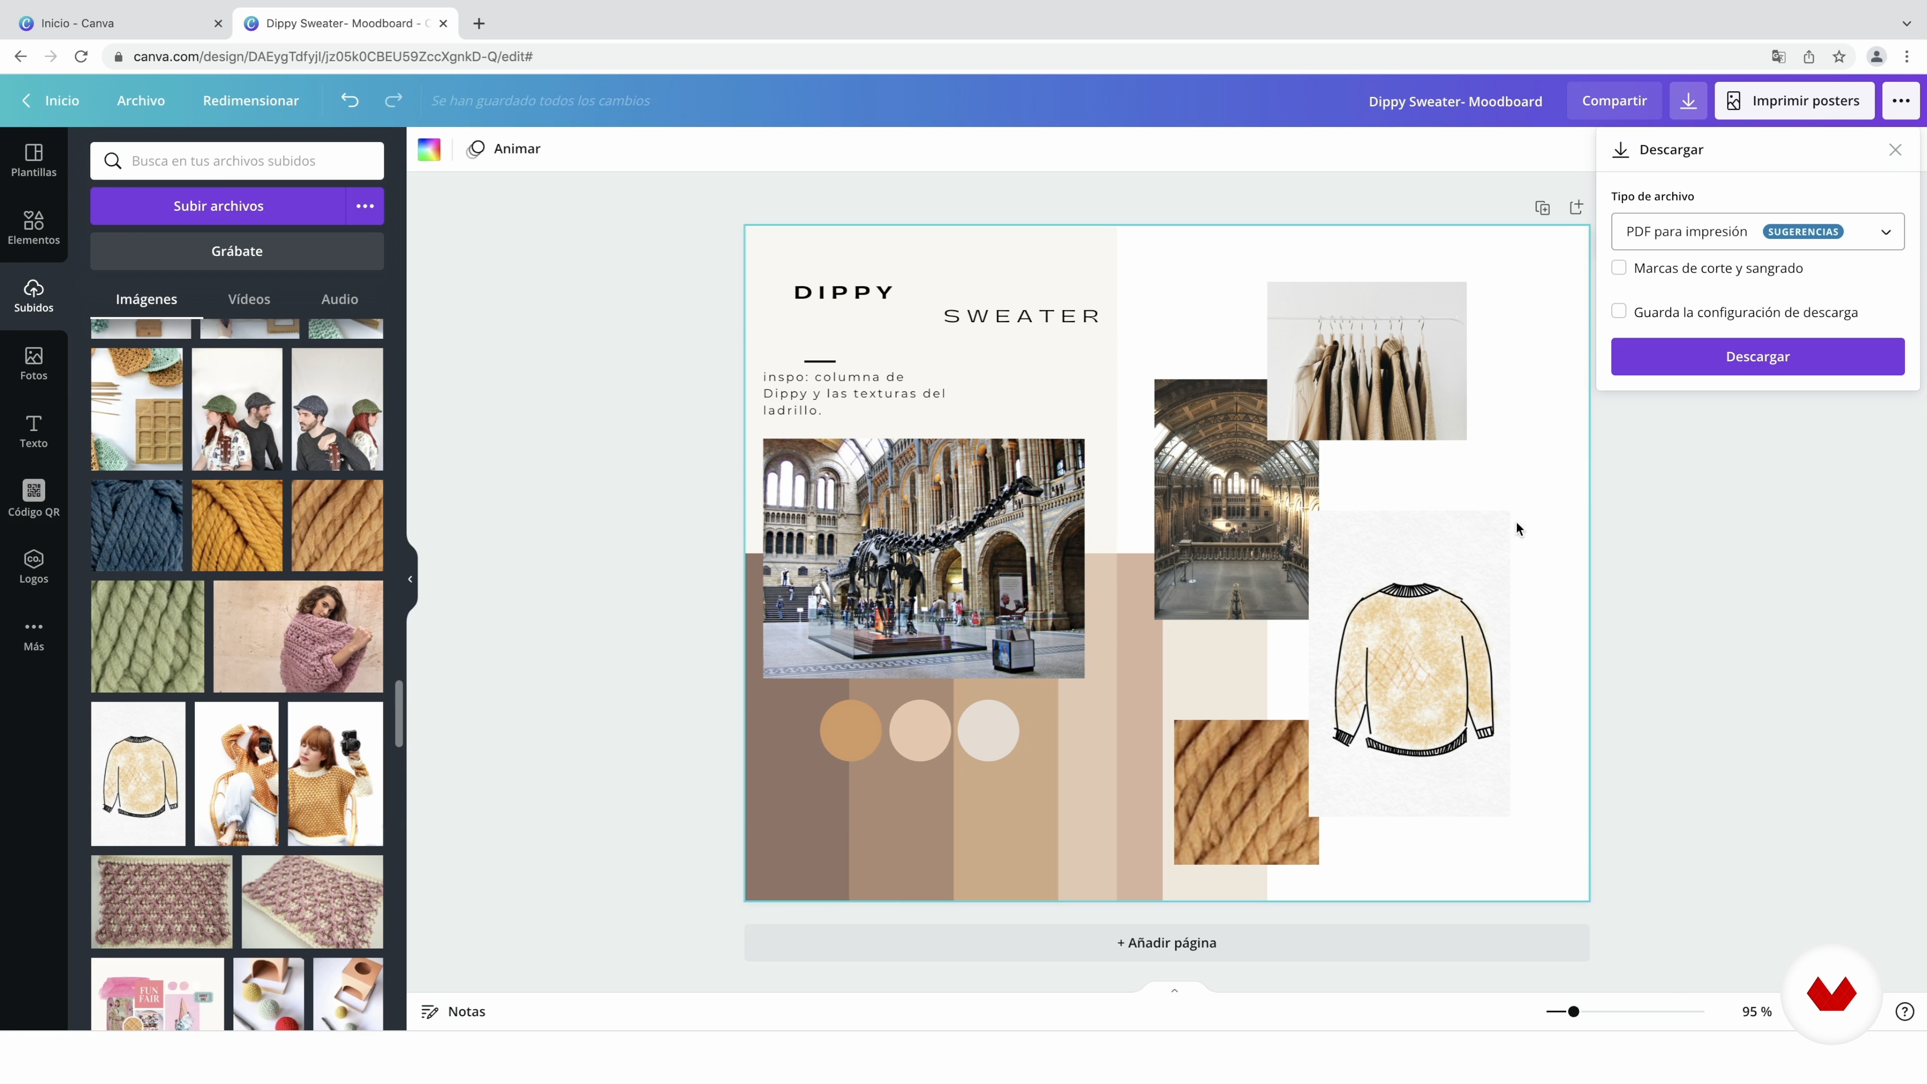
Task: Click the Animar button
Action: (x=503, y=149)
